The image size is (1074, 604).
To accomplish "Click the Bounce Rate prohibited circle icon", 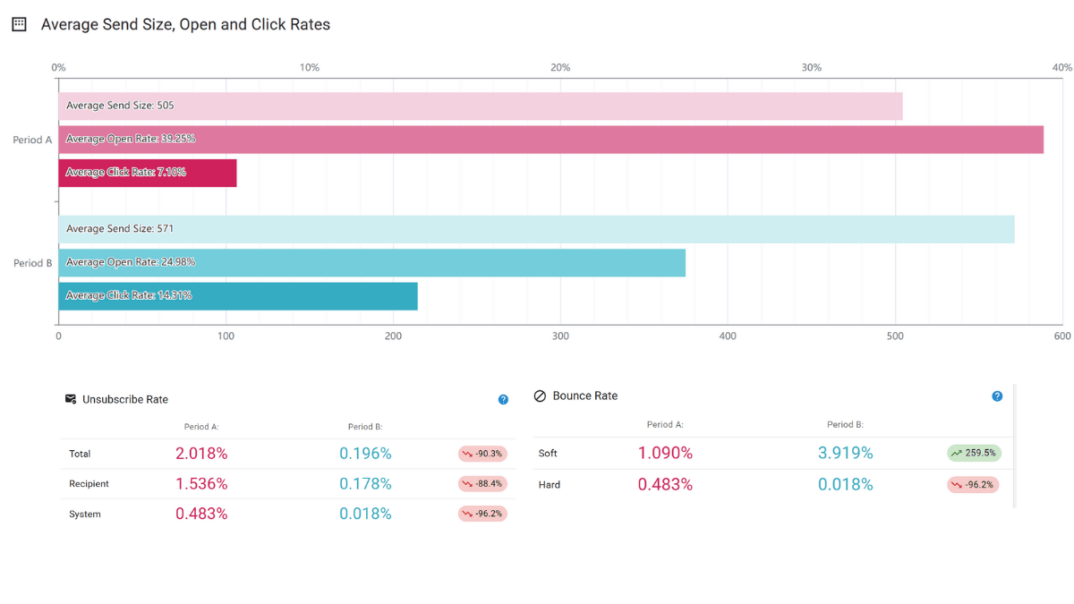I will coord(540,396).
